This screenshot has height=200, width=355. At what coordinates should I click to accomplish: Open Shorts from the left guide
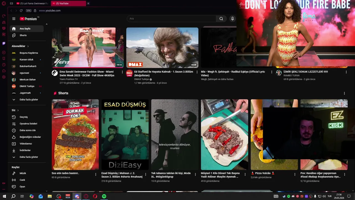[27, 35]
